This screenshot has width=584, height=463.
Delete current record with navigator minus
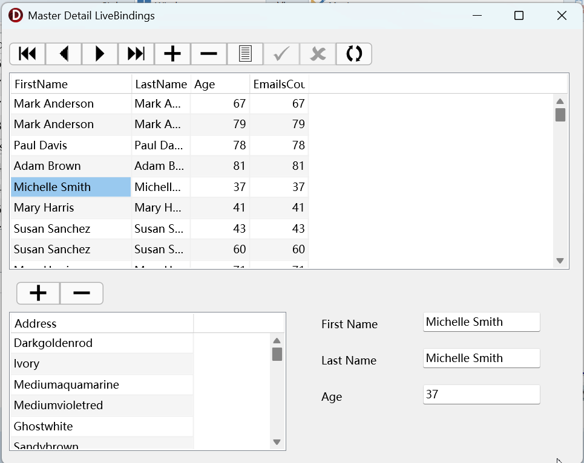[x=209, y=54]
